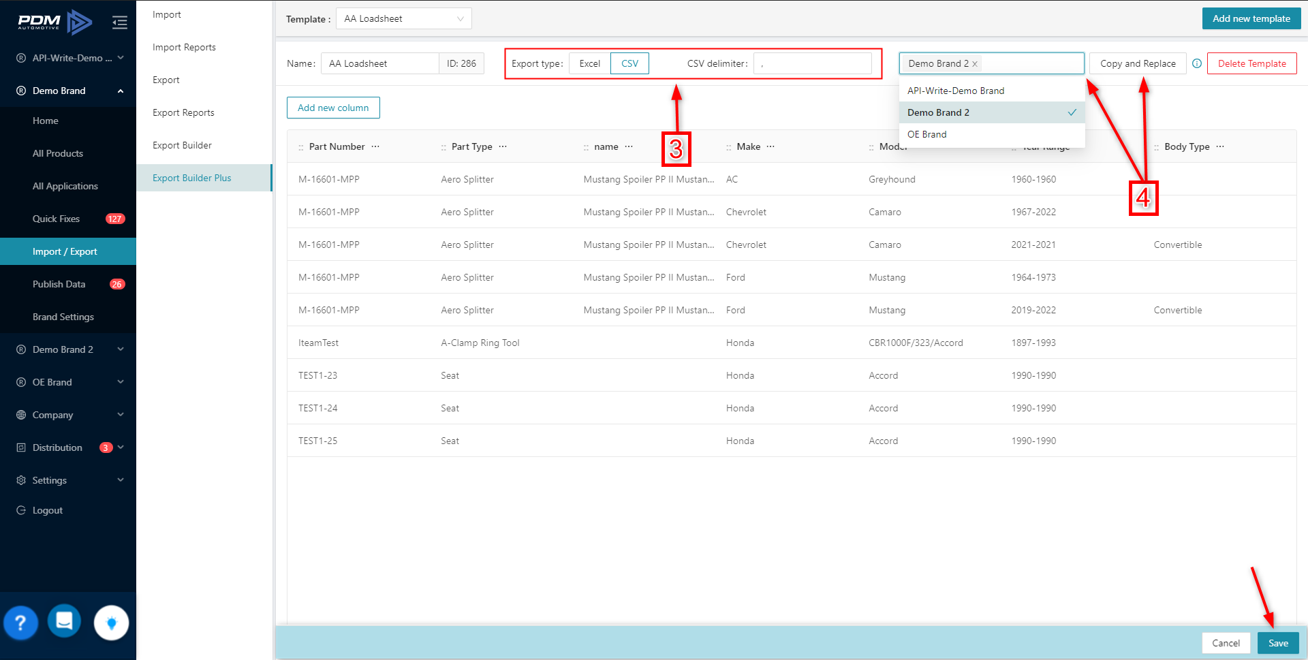1308x660 pixels.
Task: Go to All Applications in sidebar
Action: click(x=68, y=186)
